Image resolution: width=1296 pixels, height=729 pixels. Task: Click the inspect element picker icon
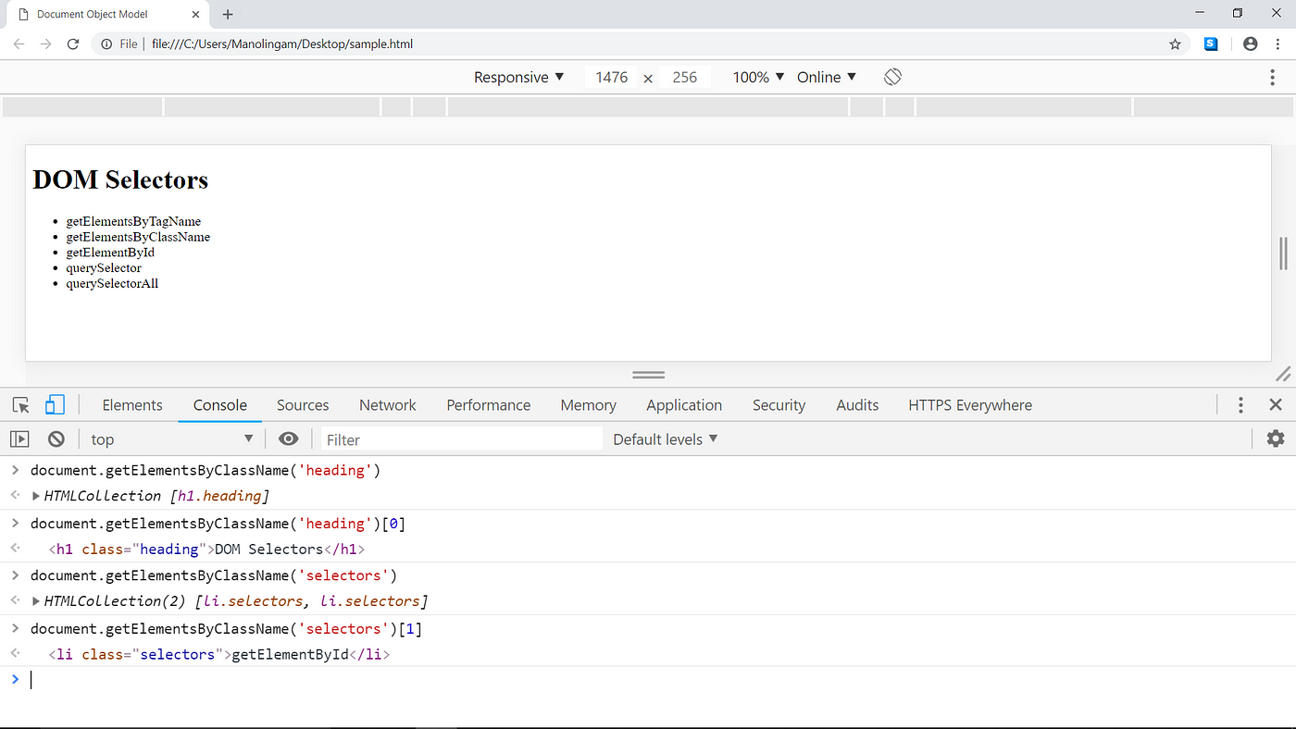tap(20, 405)
